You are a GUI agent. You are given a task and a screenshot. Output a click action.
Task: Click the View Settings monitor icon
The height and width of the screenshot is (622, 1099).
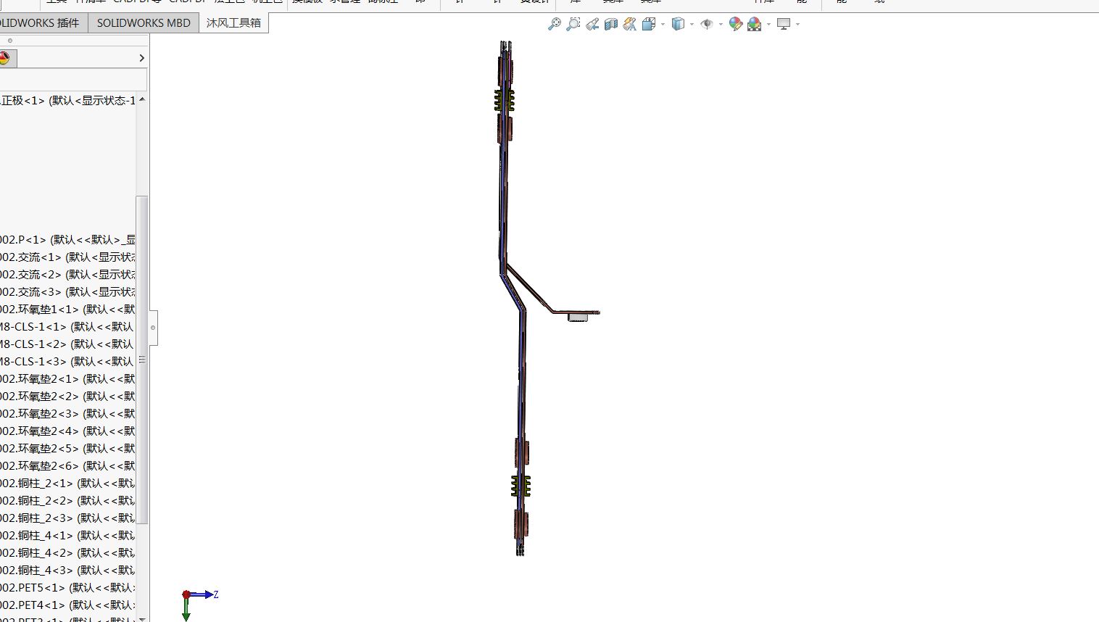click(784, 24)
